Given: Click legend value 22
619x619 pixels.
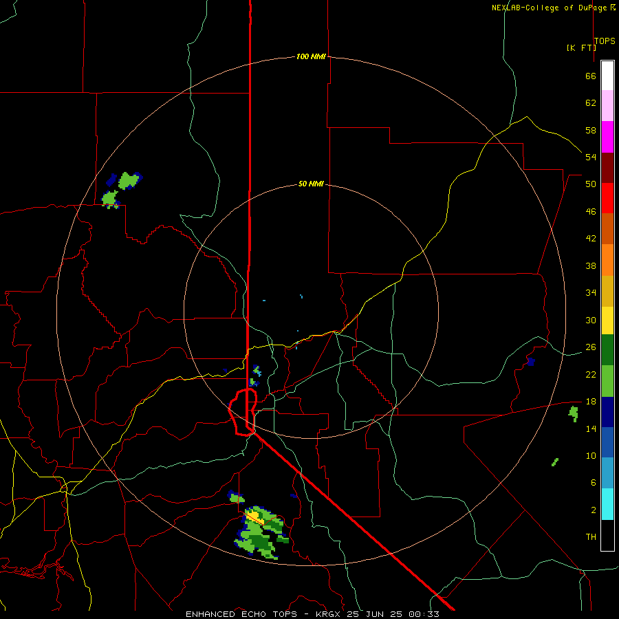Looking at the screenshot, I should [x=591, y=375].
